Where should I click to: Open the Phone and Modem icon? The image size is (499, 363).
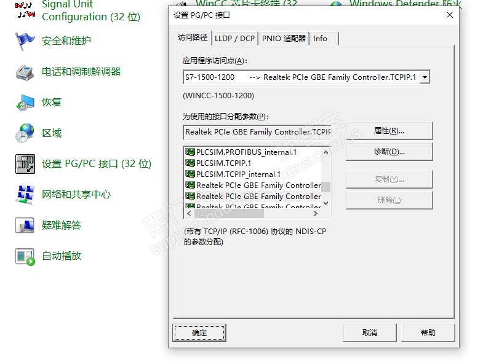point(25,72)
